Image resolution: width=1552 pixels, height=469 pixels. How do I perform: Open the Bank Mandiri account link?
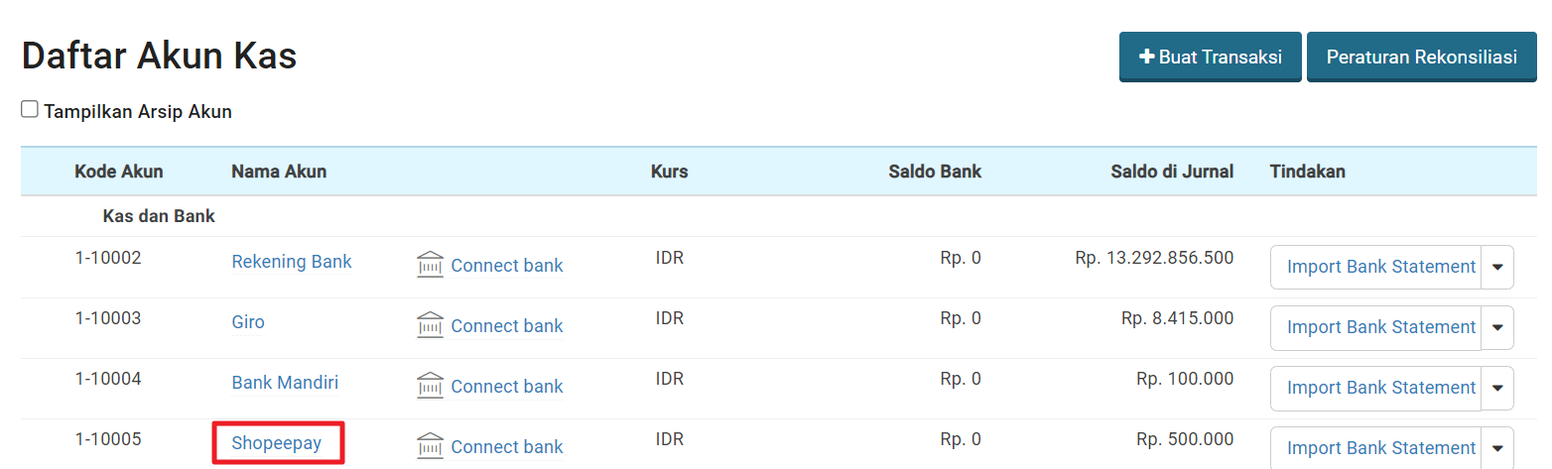[285, 383]
